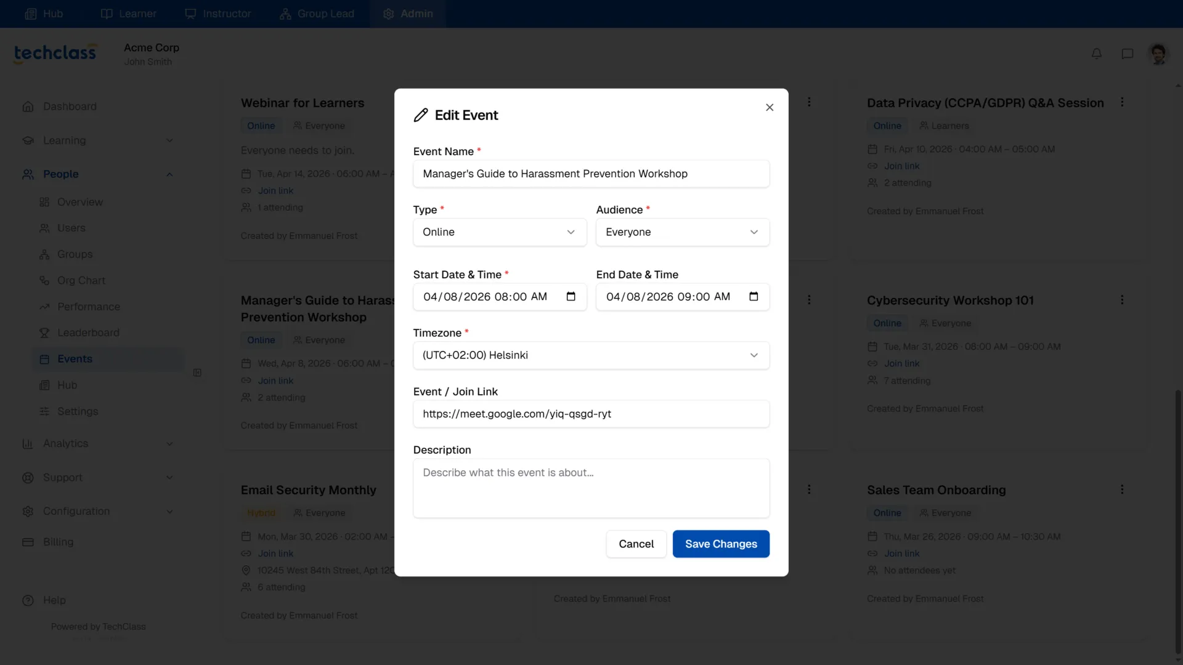
Task: Open Join link for Data Privacy Q&A Session
Action: [x=901, y=166]
